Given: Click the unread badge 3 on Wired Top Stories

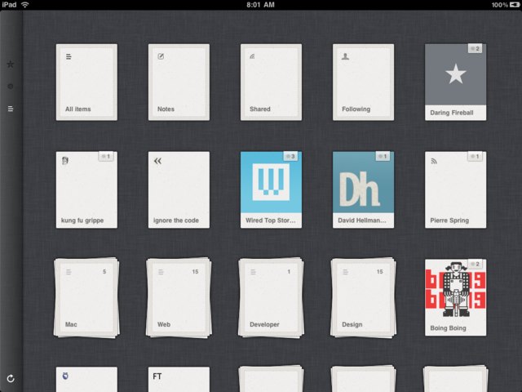Looking at the screenshot, I should [290, 156].
